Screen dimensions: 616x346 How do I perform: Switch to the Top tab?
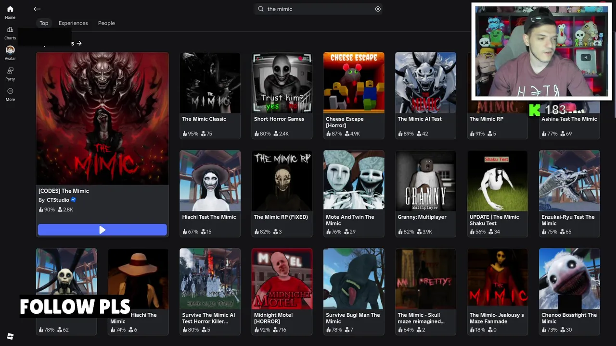(x=44, y=23)
